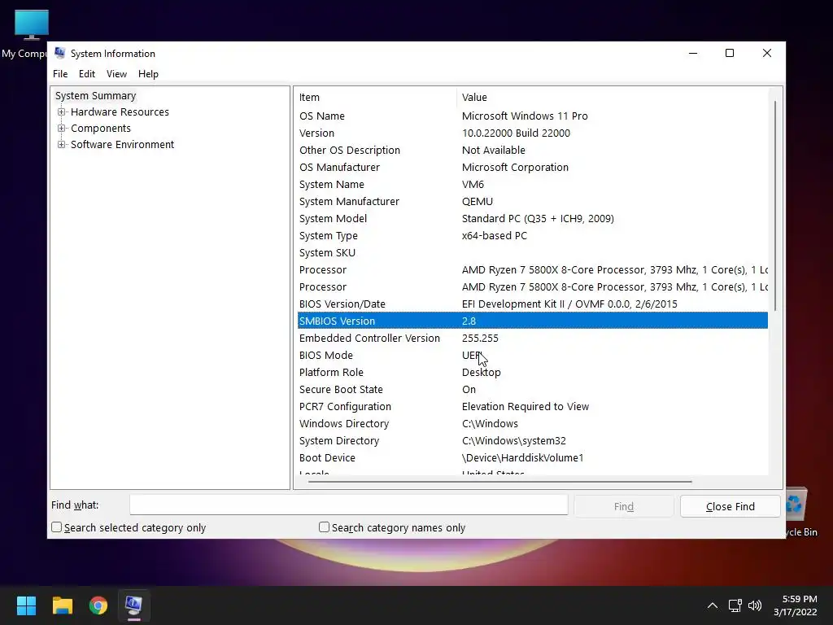Select Secure Boot State row
Image resolution: width=833 pixels, height=625 pixels.
532,389
